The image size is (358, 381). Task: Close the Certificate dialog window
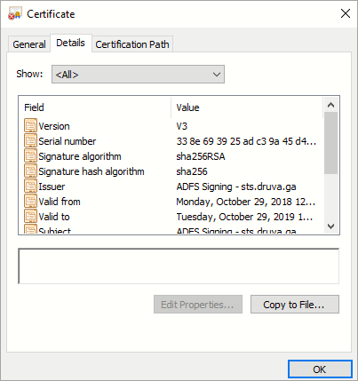(346, 13)
